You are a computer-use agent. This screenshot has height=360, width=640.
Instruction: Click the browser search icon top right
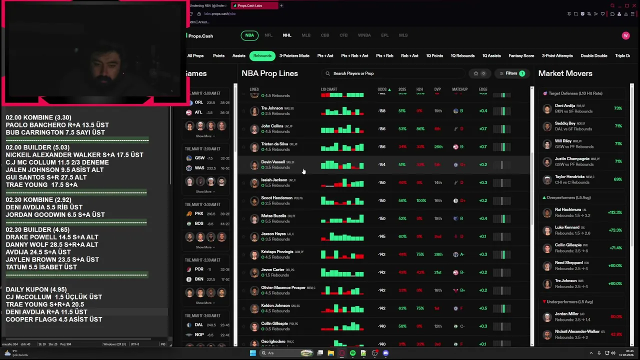pyautogui.click(x=612, y=5)
